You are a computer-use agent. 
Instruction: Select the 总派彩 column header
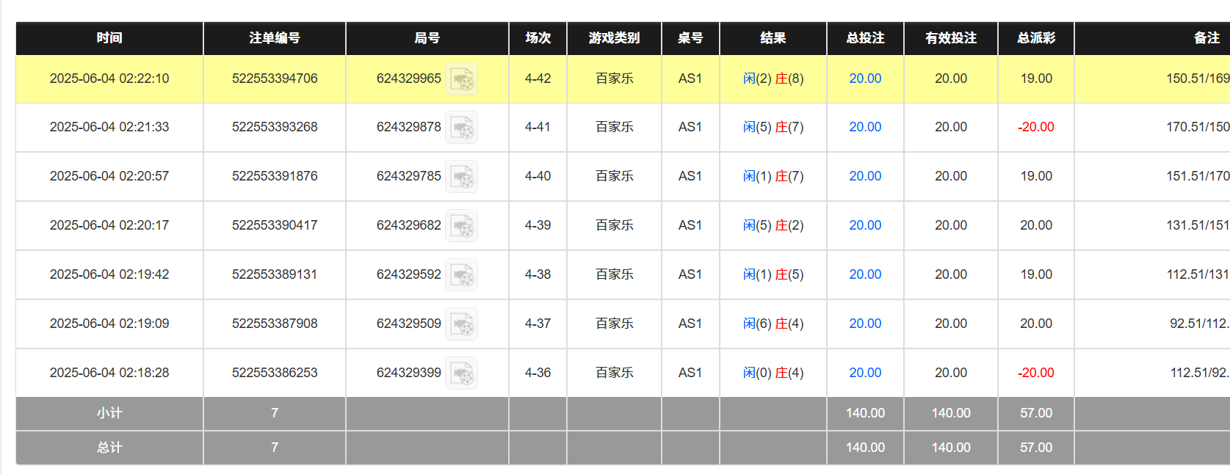(1036, 38)
